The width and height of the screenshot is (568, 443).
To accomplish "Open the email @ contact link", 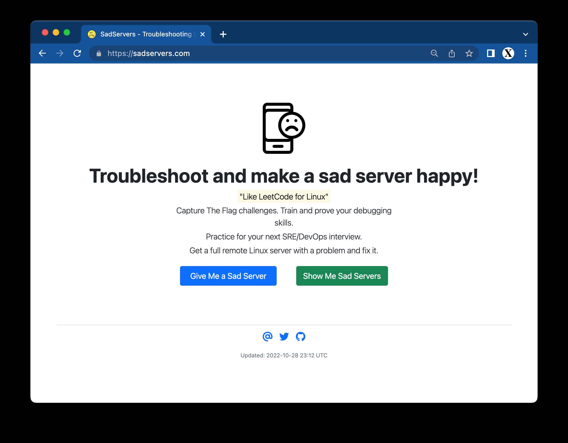I will click(x=267, y=336).
